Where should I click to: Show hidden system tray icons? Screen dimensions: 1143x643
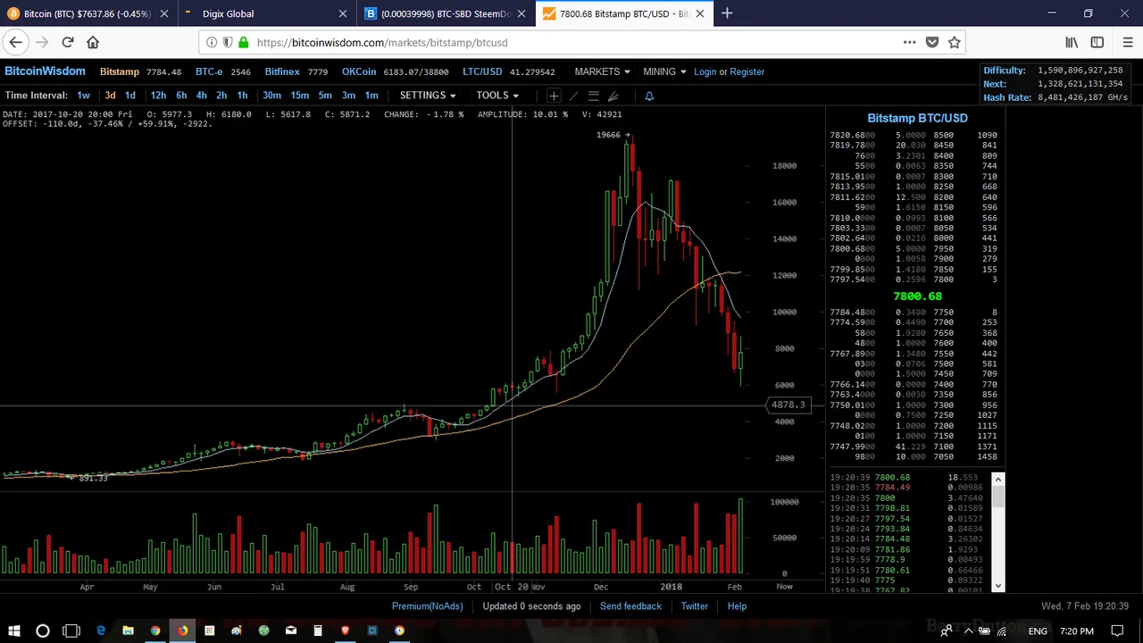[968, 630]
